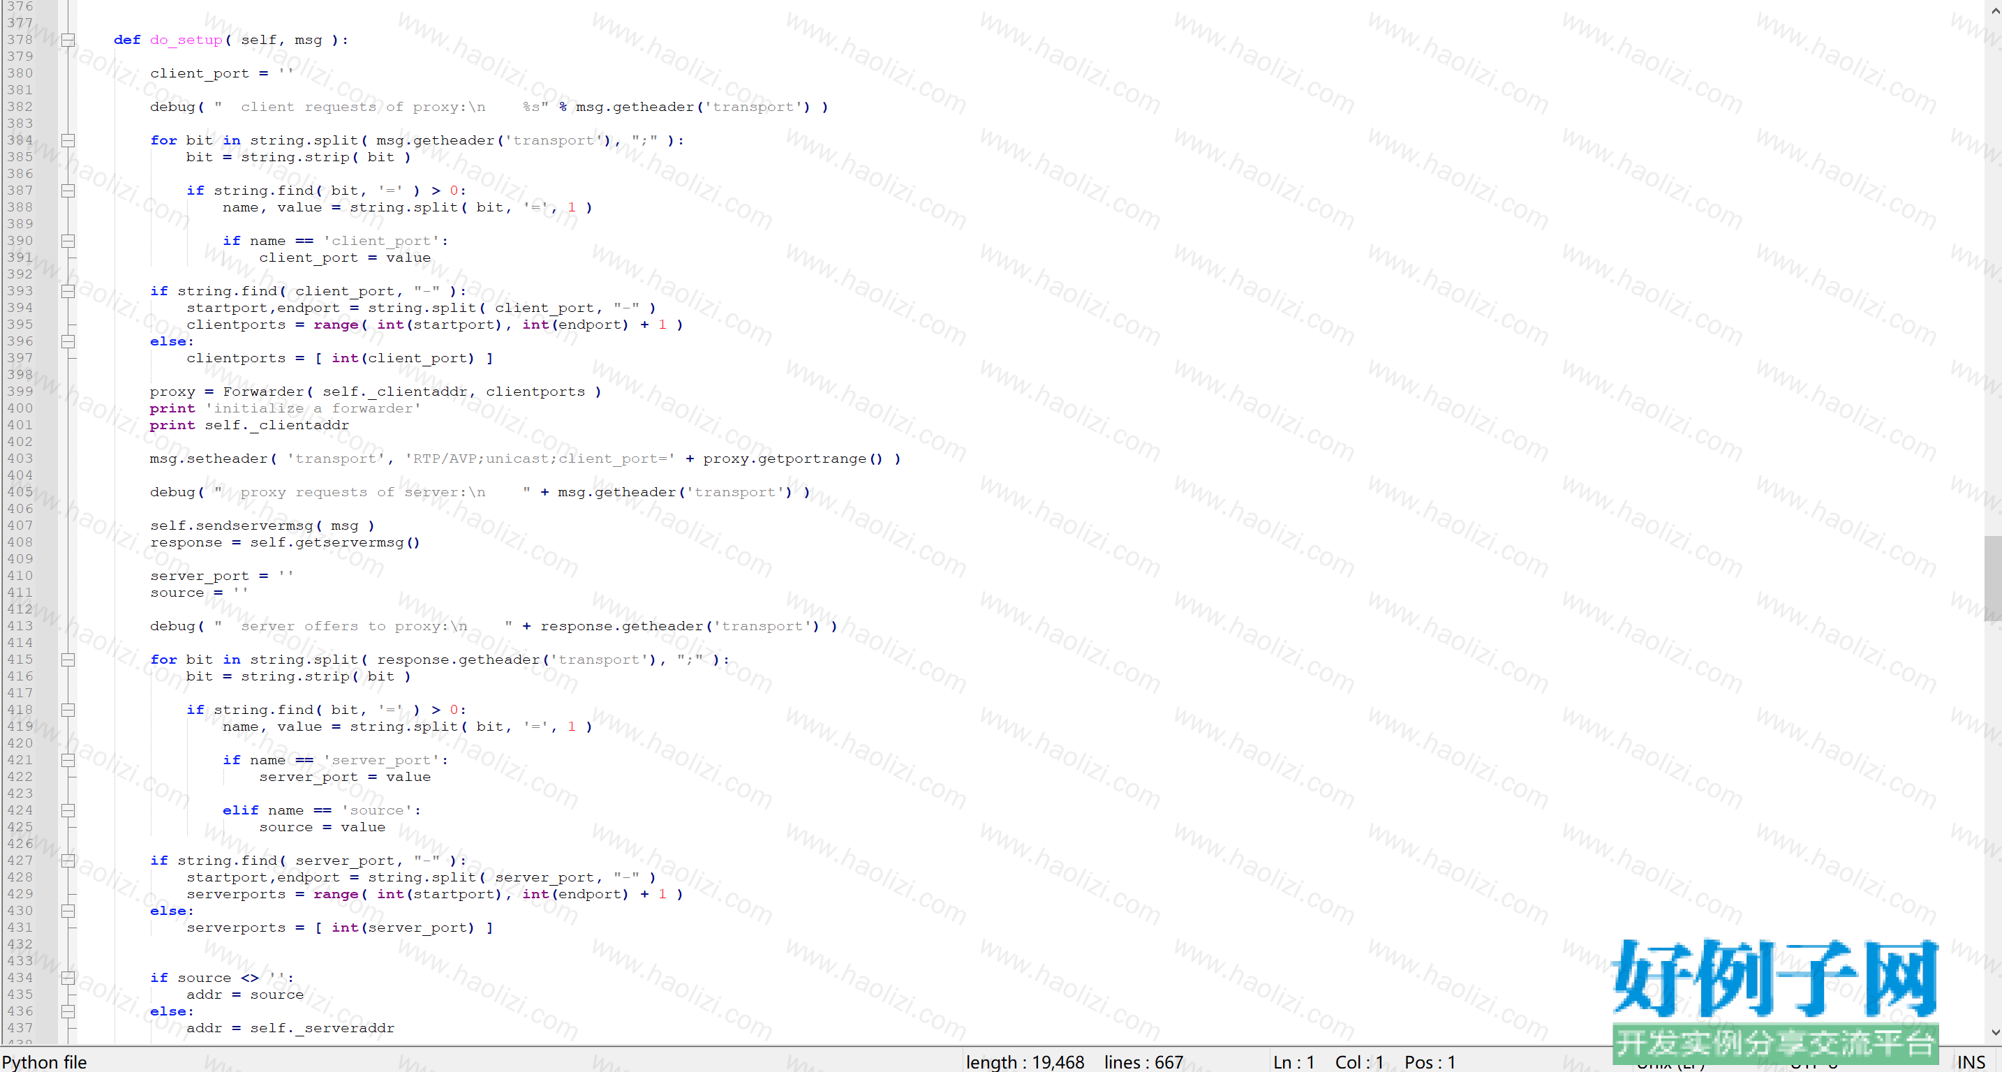Click line number 399 in the margin
This screenshot has width=2002, height=1072.
coord(20,392)
